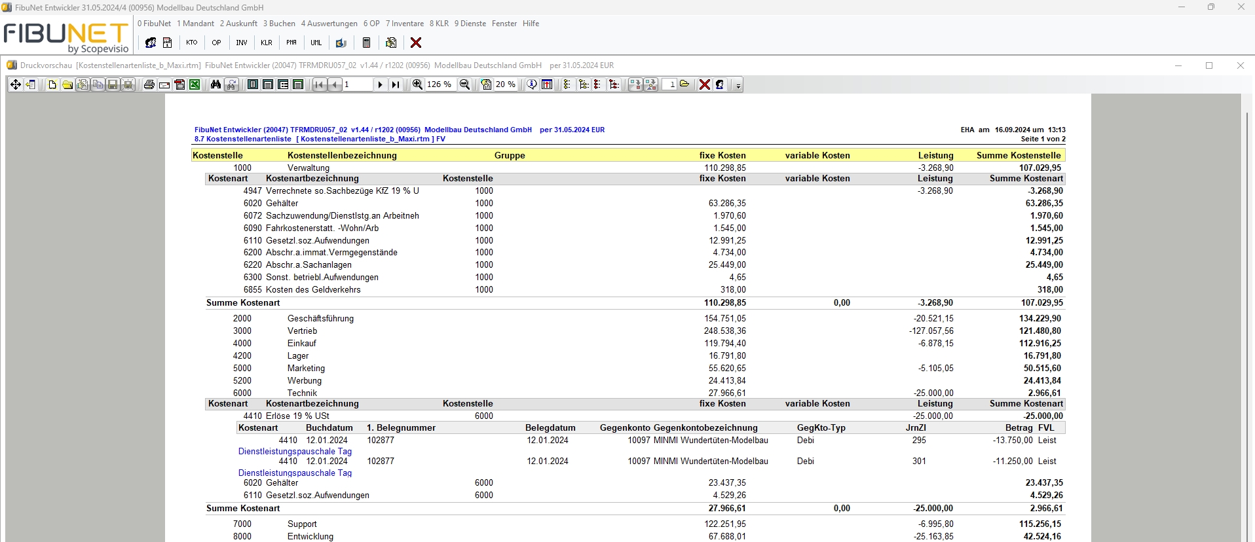Expand the toolbar overflow dropdown arrow
Image resolution: width=1255 pixels, height=542 pixels.
pos(738,85)
